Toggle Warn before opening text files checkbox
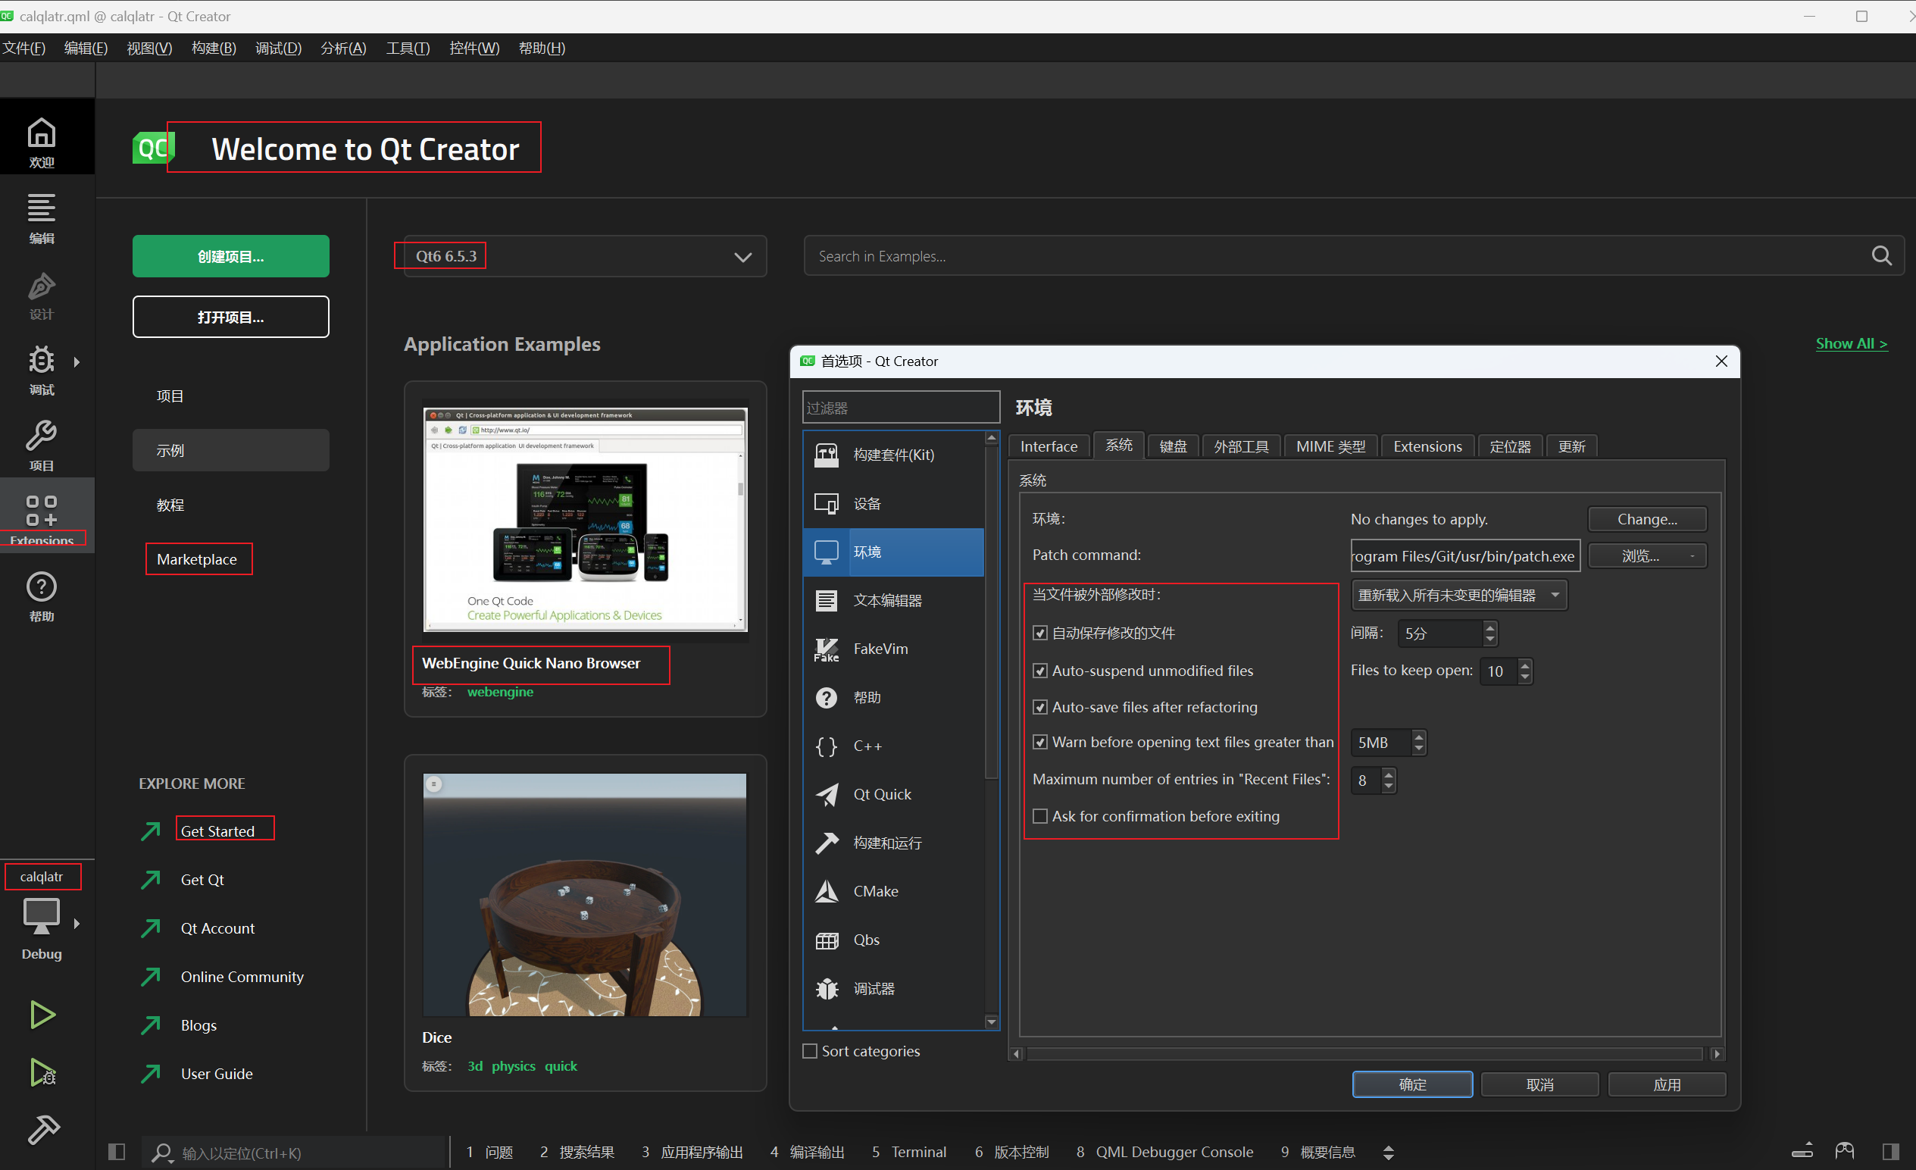The image size is (1916, 1170). pyautogui.click(x=1039, y=742)
